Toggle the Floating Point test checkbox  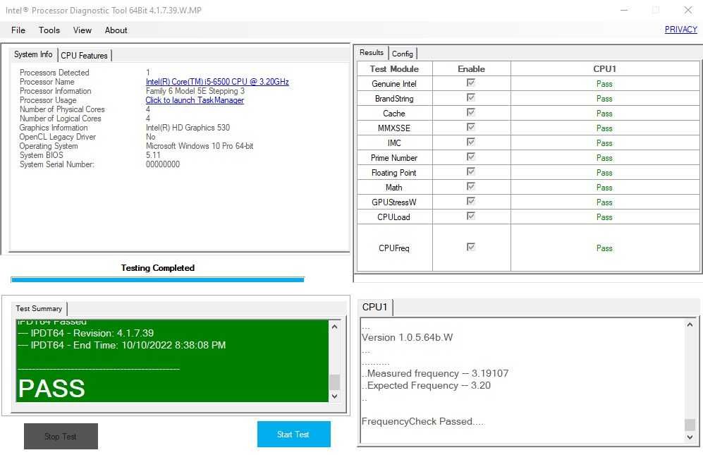tap(471, 171)
